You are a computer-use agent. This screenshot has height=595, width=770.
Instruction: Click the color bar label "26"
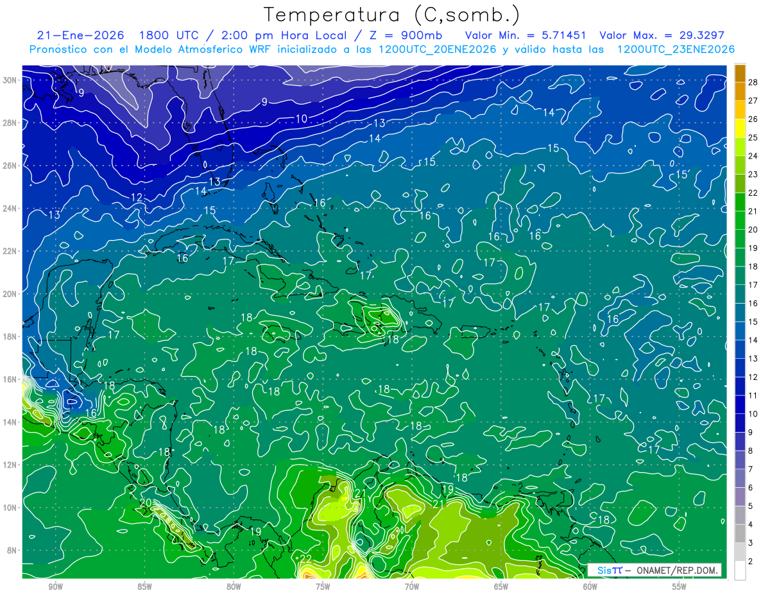[753, 119]
